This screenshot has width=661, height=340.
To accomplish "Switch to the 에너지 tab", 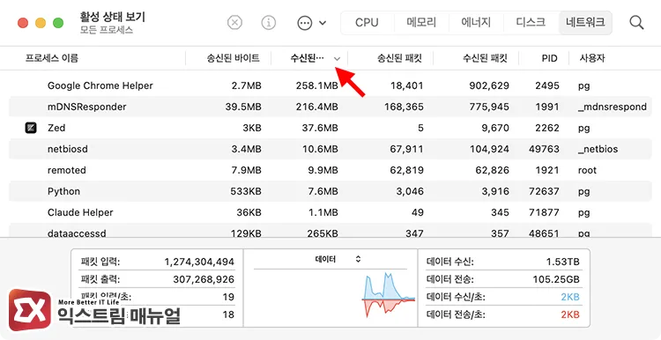I will (x=476, y=22).
